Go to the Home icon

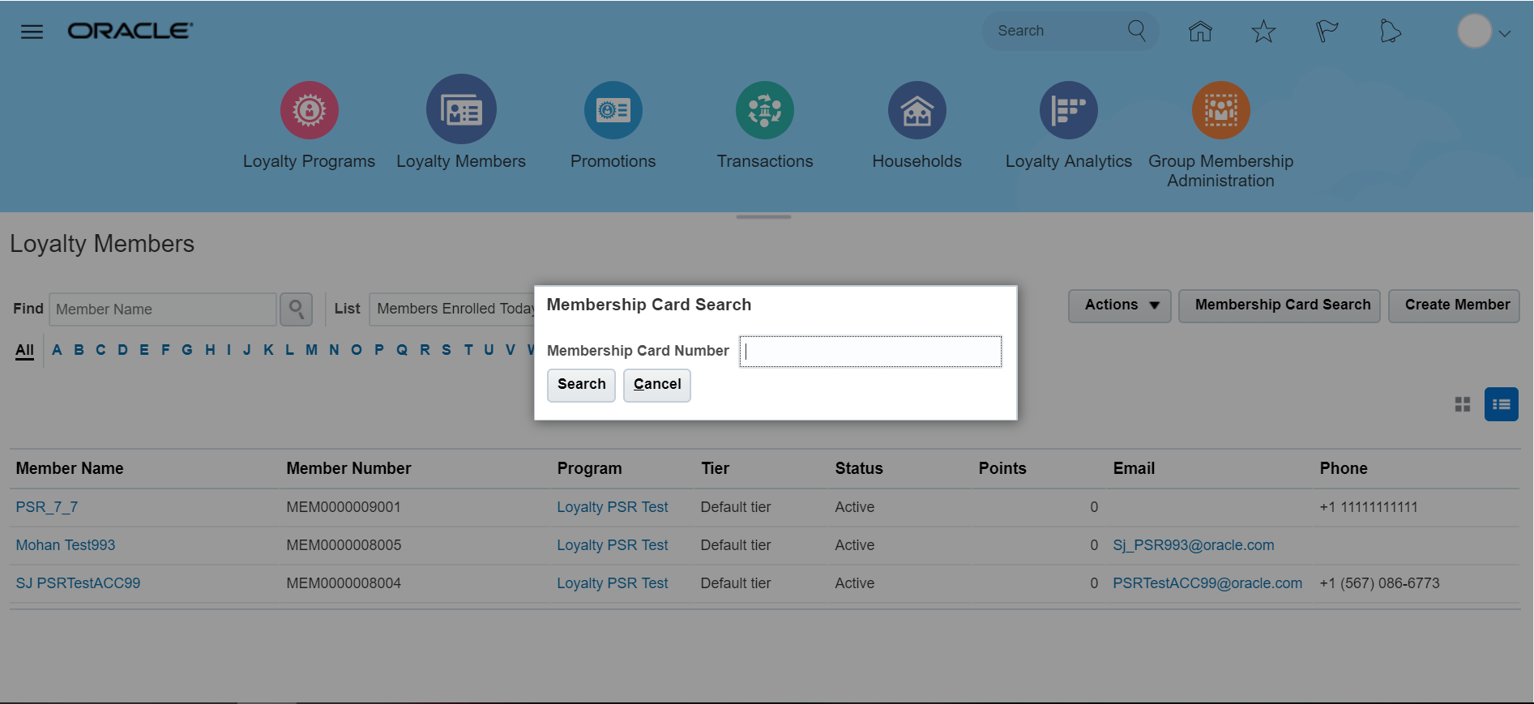(1200, 32)
